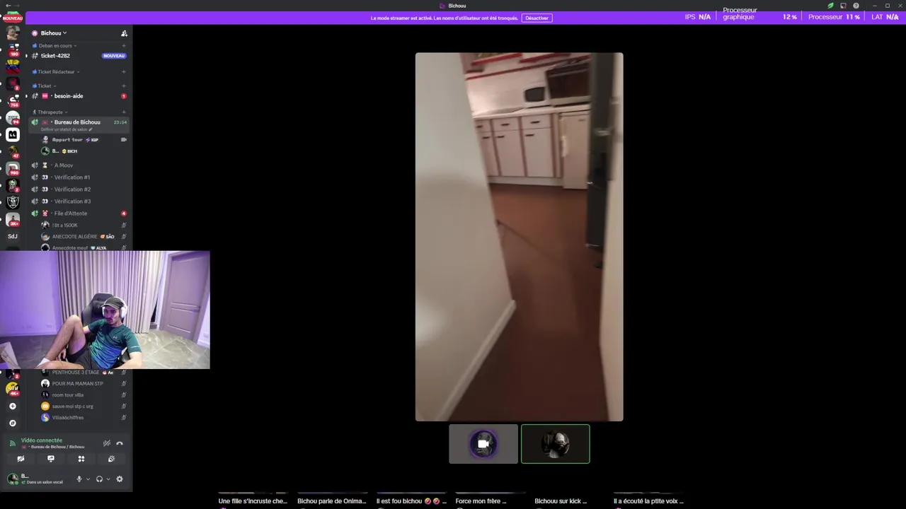Open the Raiders logo server icon
The width and height of the screenshot is (906, 509).
tap(13, 202)
